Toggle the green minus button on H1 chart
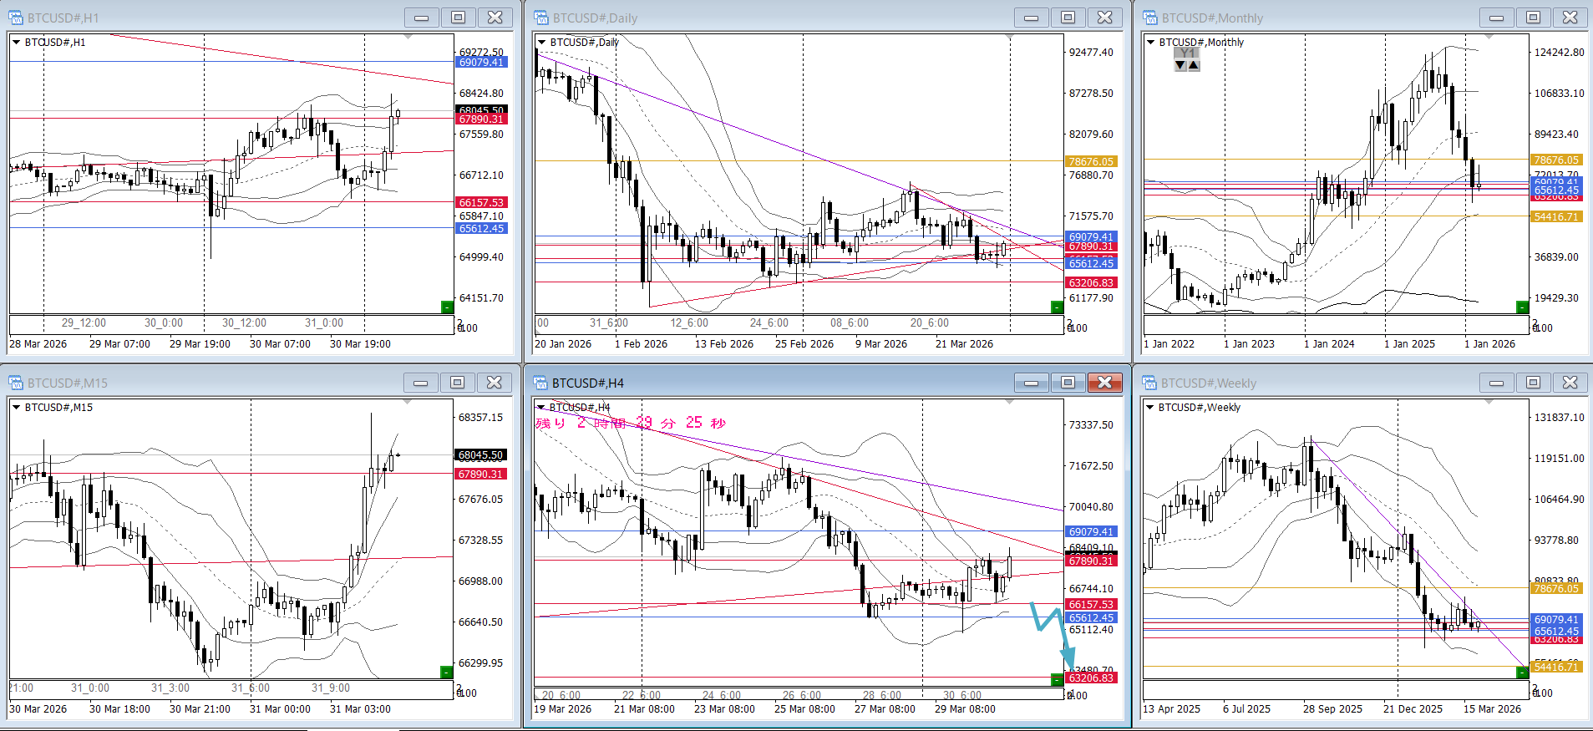Screen dimensions: 1593x731 pos(447,307)
